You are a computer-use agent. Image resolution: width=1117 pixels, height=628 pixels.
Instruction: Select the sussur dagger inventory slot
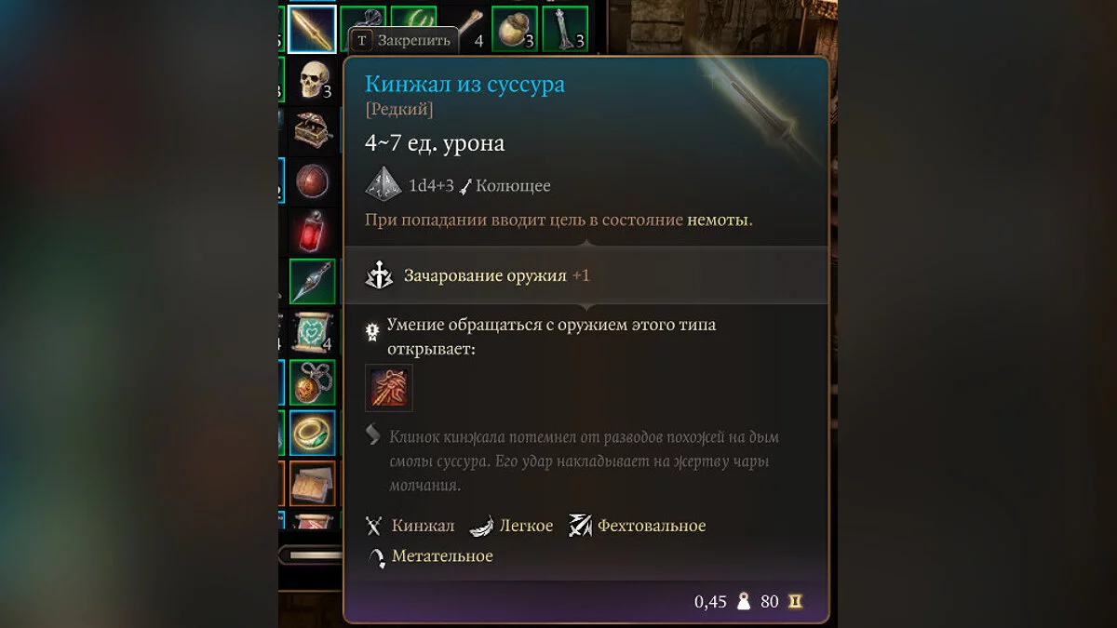point(312,29)
